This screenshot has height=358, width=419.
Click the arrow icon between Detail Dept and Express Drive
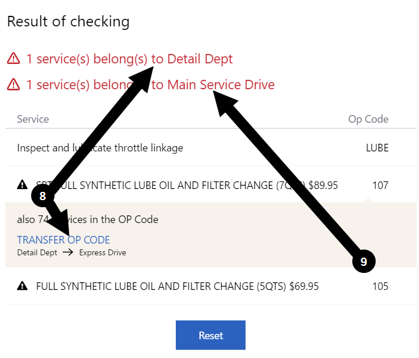(x=68, y=253)
